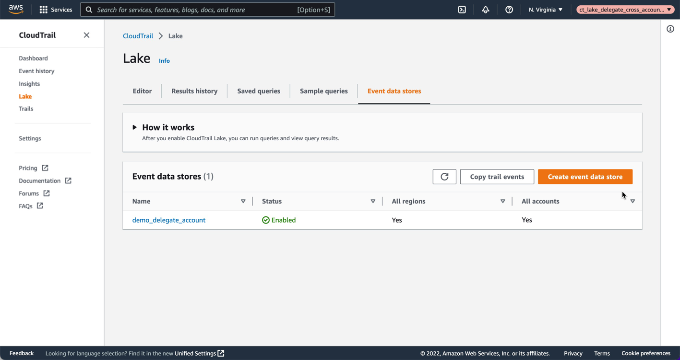Click Create event data store

pyautogui.click(x=585, y=176)
